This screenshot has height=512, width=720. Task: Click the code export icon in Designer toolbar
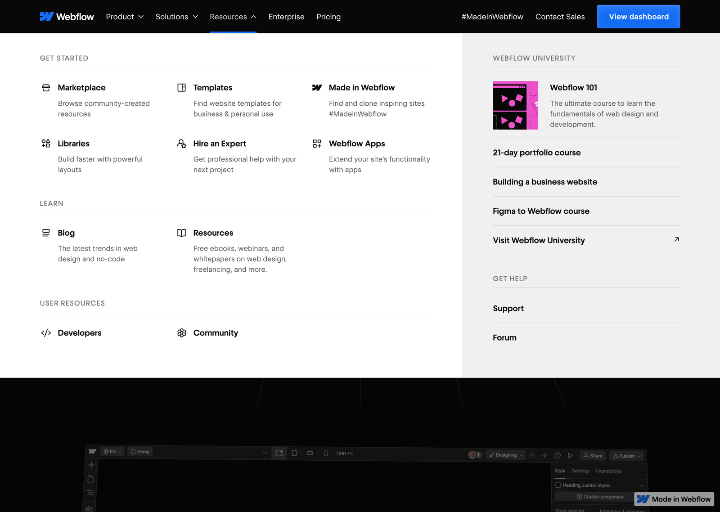[544, 455]
